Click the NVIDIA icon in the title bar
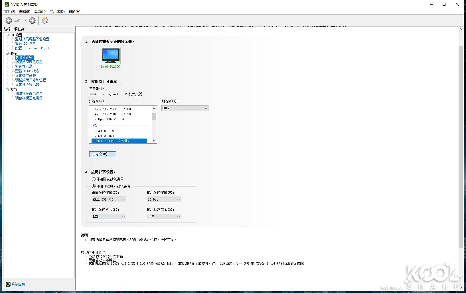Viewport: 466px width, 293px height. pos(6,4)
